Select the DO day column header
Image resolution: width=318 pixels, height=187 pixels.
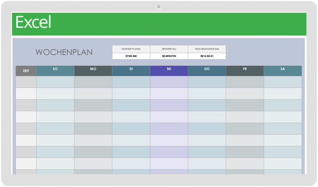click(x=207, y=70)
